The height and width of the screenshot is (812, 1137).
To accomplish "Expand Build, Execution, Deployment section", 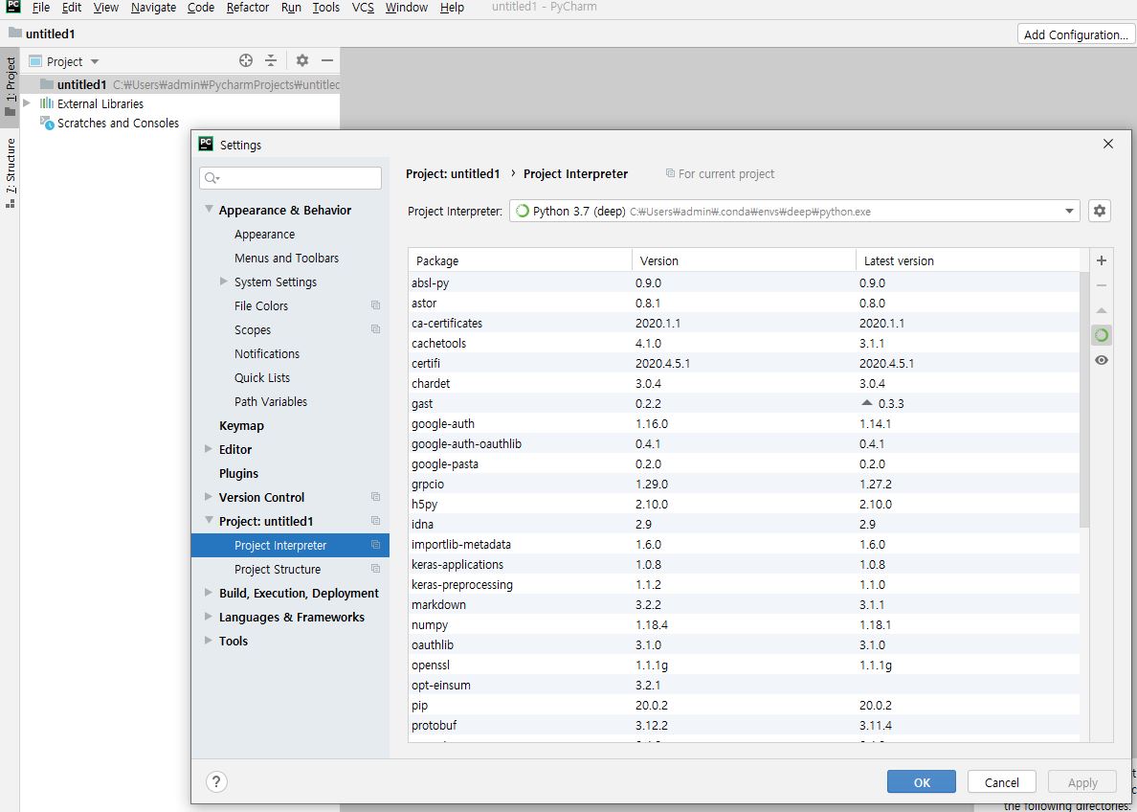I will (x=209, y=593).
